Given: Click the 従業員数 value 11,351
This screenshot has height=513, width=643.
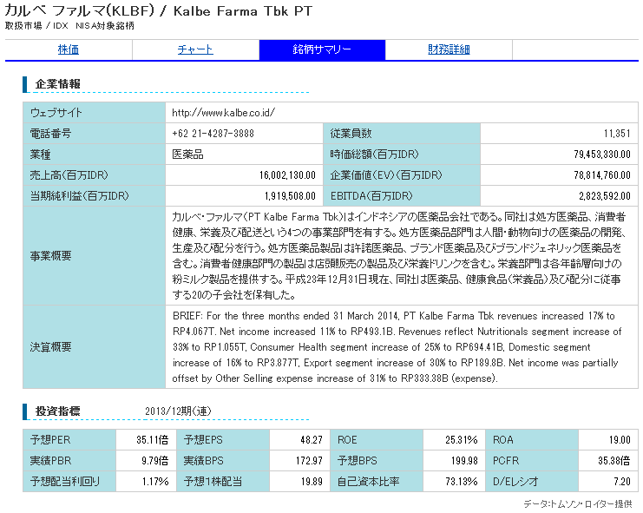Looking at the screenshot, I should [x=617, y=134].
